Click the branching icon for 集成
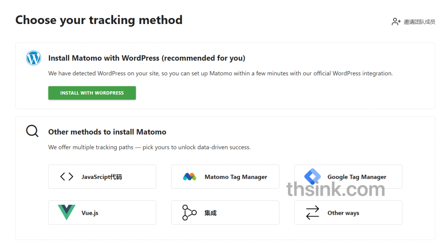The width and height of the screenshot is (447, 245). (x=189, y=213)
